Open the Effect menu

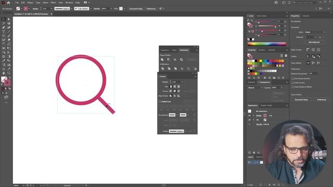[x=53, y=3]
